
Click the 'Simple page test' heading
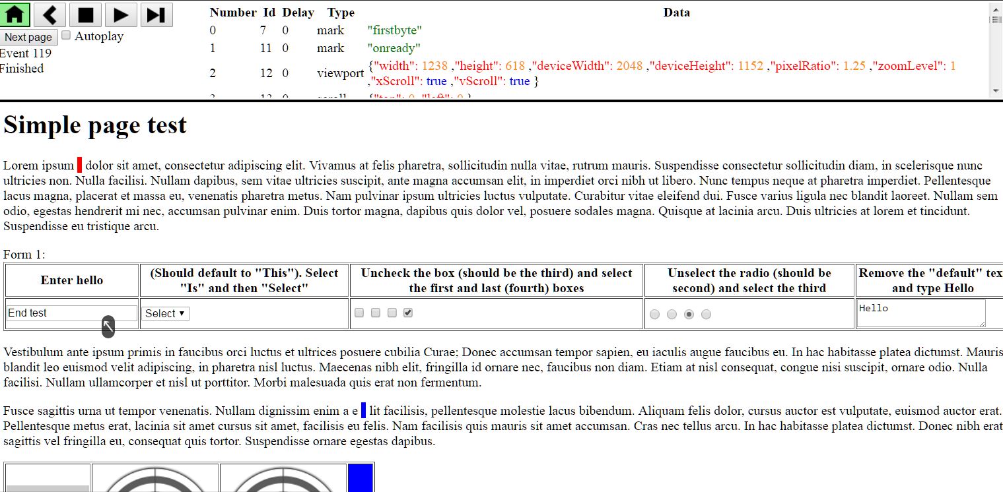[x=95, y=125]
